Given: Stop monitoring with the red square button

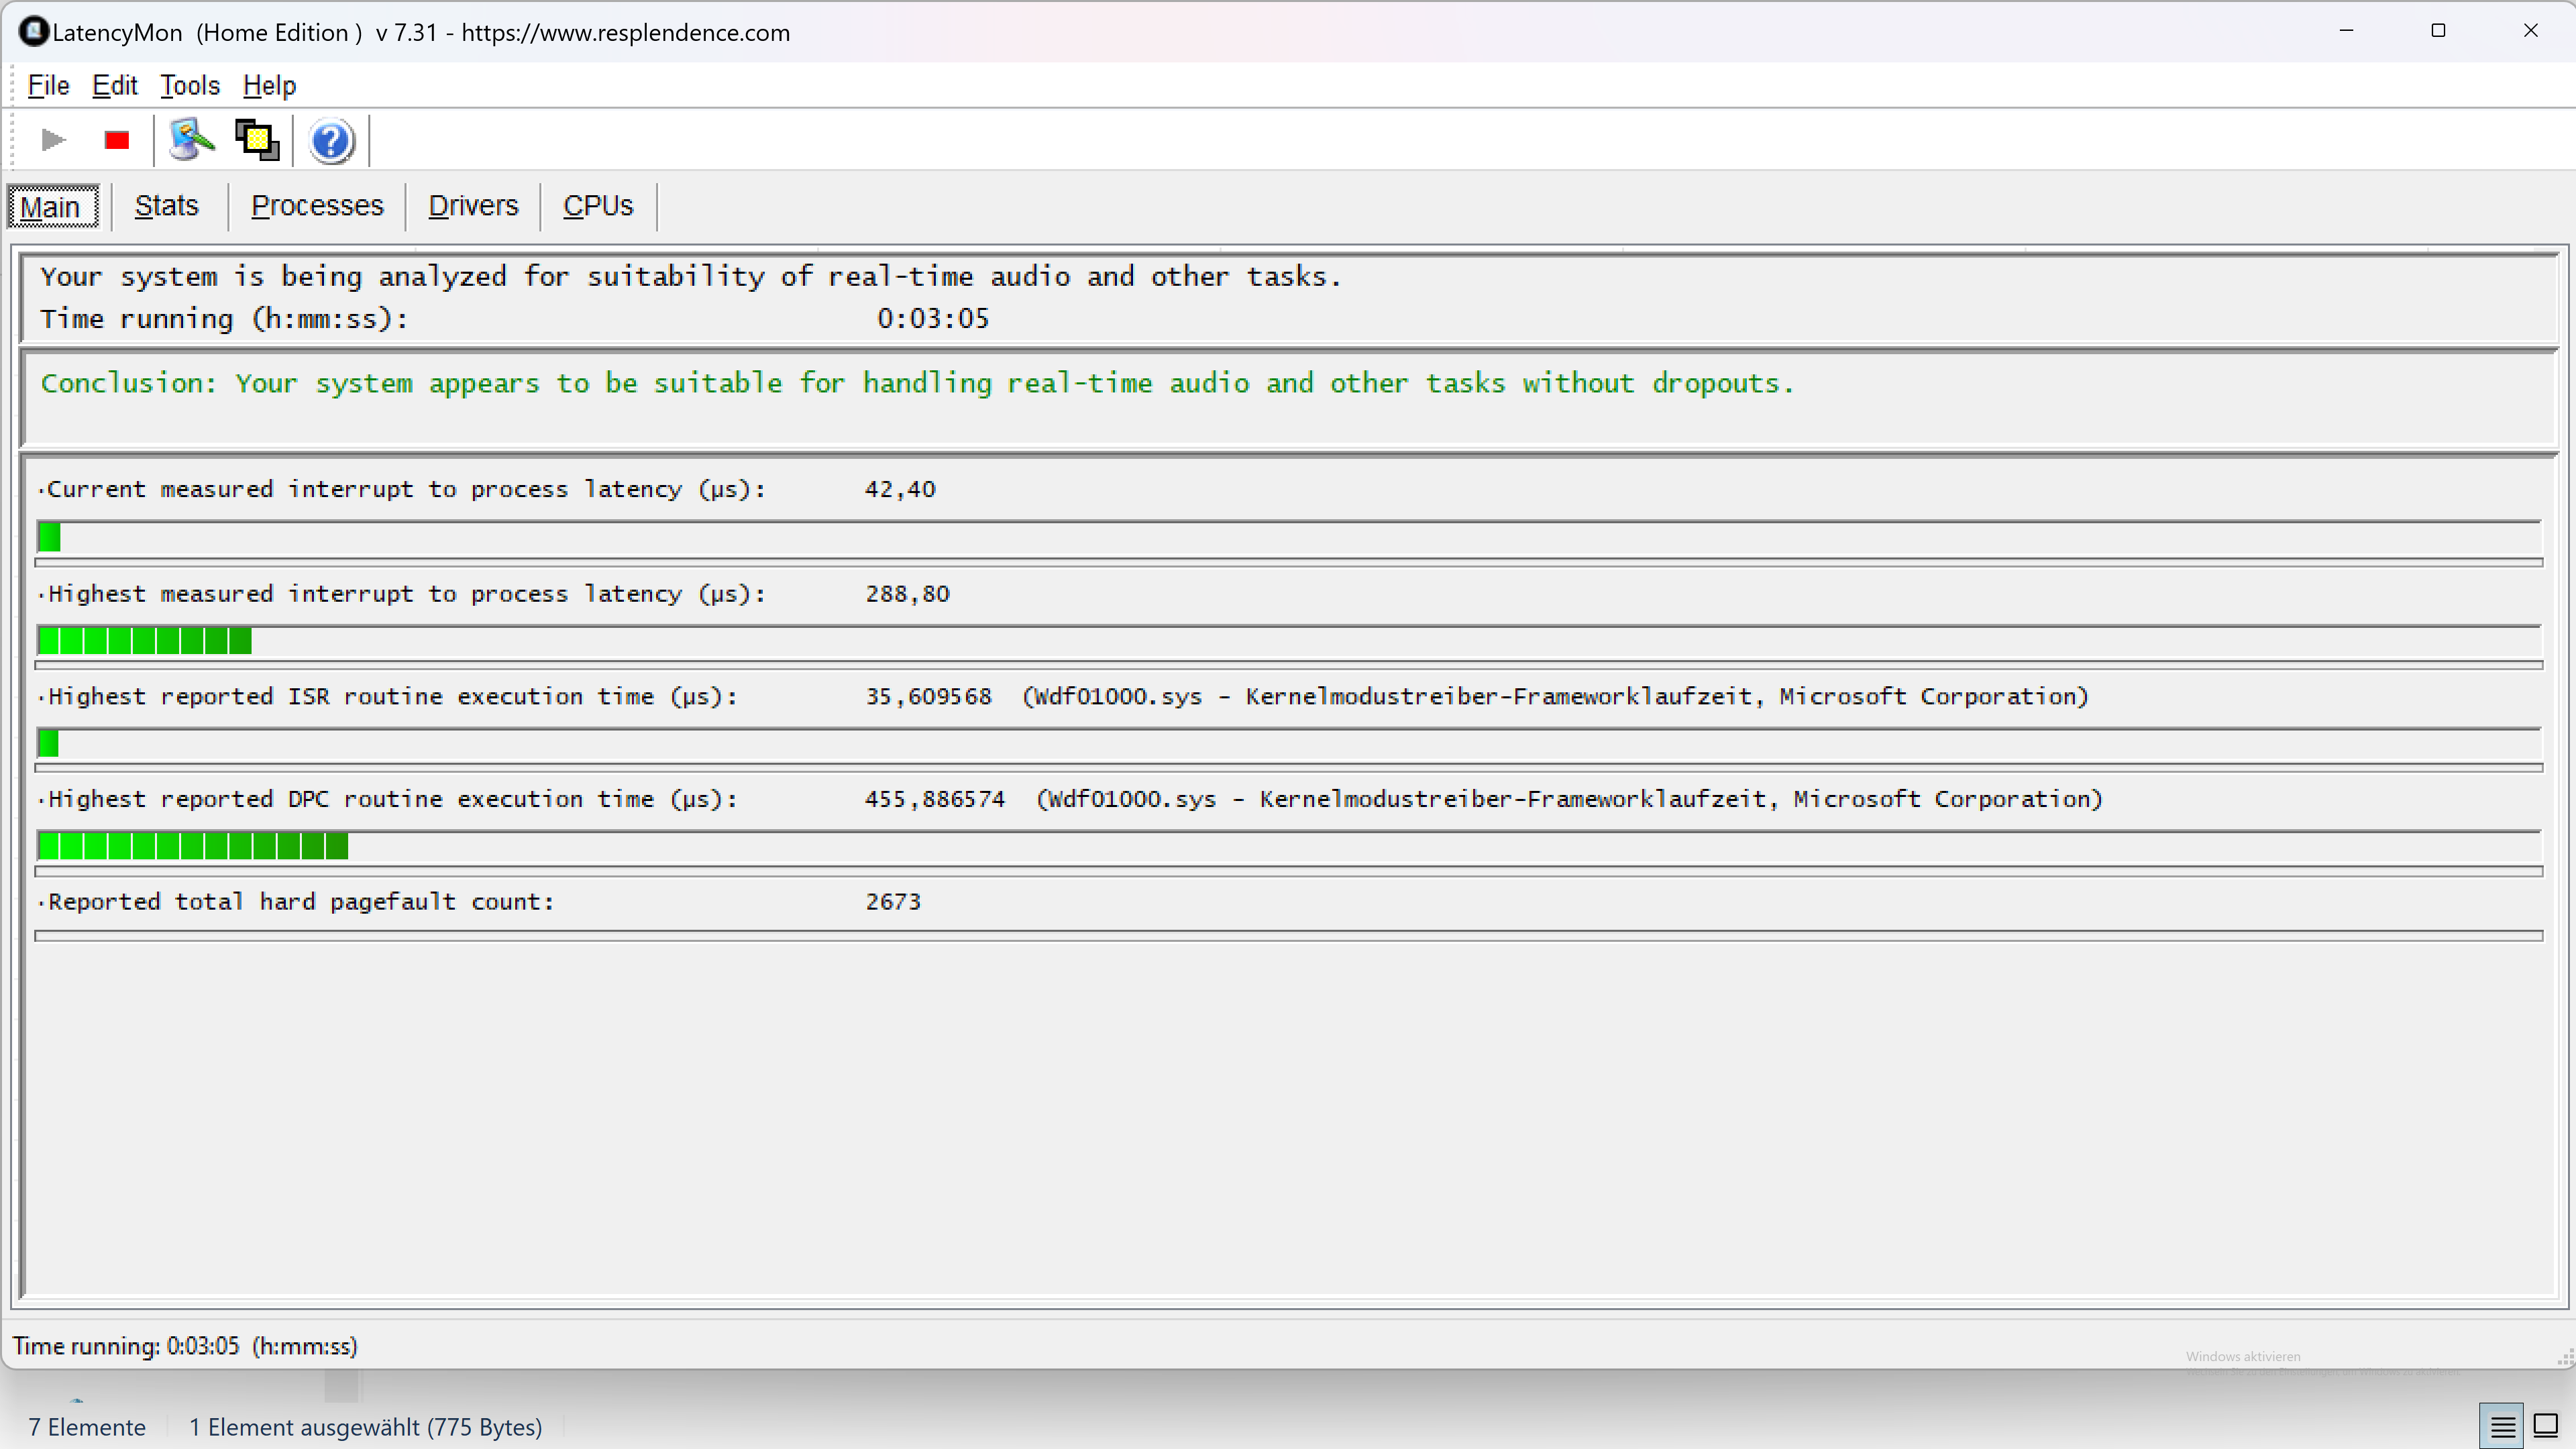Looking at the screenshot, I should click(117, 140).
